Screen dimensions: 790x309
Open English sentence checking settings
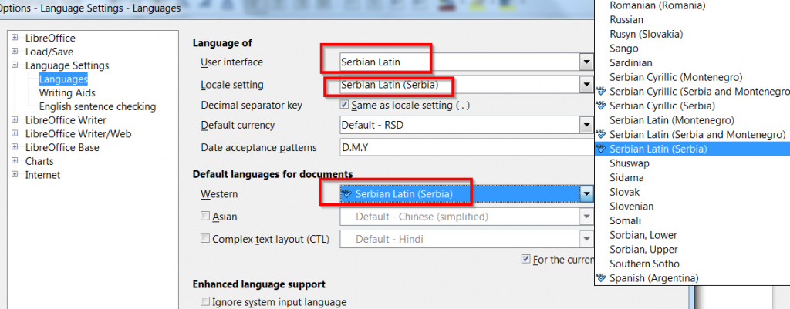pyautogui.click(x=97, y=106)
